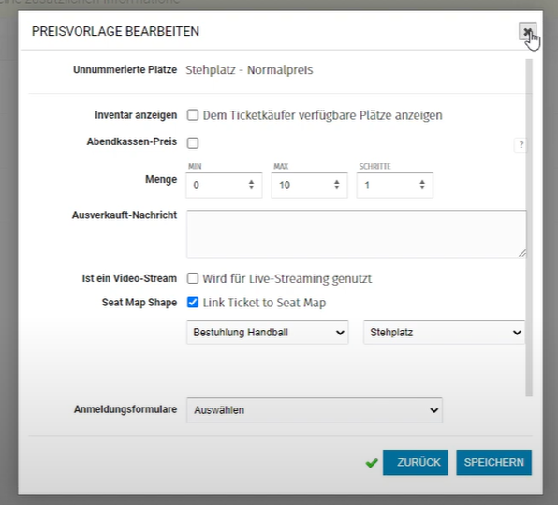The width and height of the screenshot is (558, 505).
Task: Click the dialog's vertical scrollbar
Action: coord(529,228)
